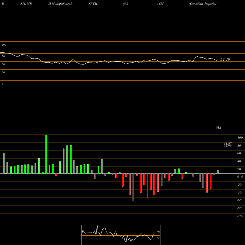Click the 100 label on MR axis
This screenshot has width=245, height=245.
(240, 138)
